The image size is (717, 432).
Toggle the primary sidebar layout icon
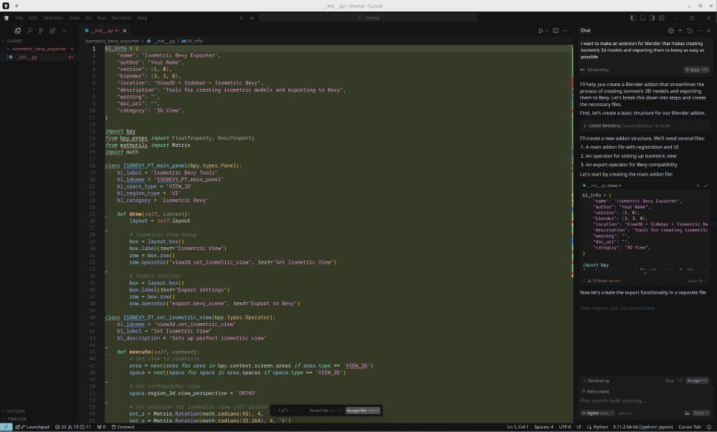(633, 18)
